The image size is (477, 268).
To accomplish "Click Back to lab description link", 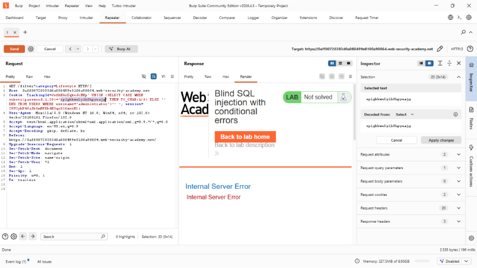I will tap(244, 145).
